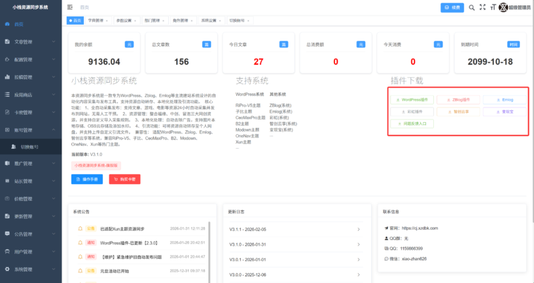Switch to the 首页 tab in tab bar

point(75,21)
